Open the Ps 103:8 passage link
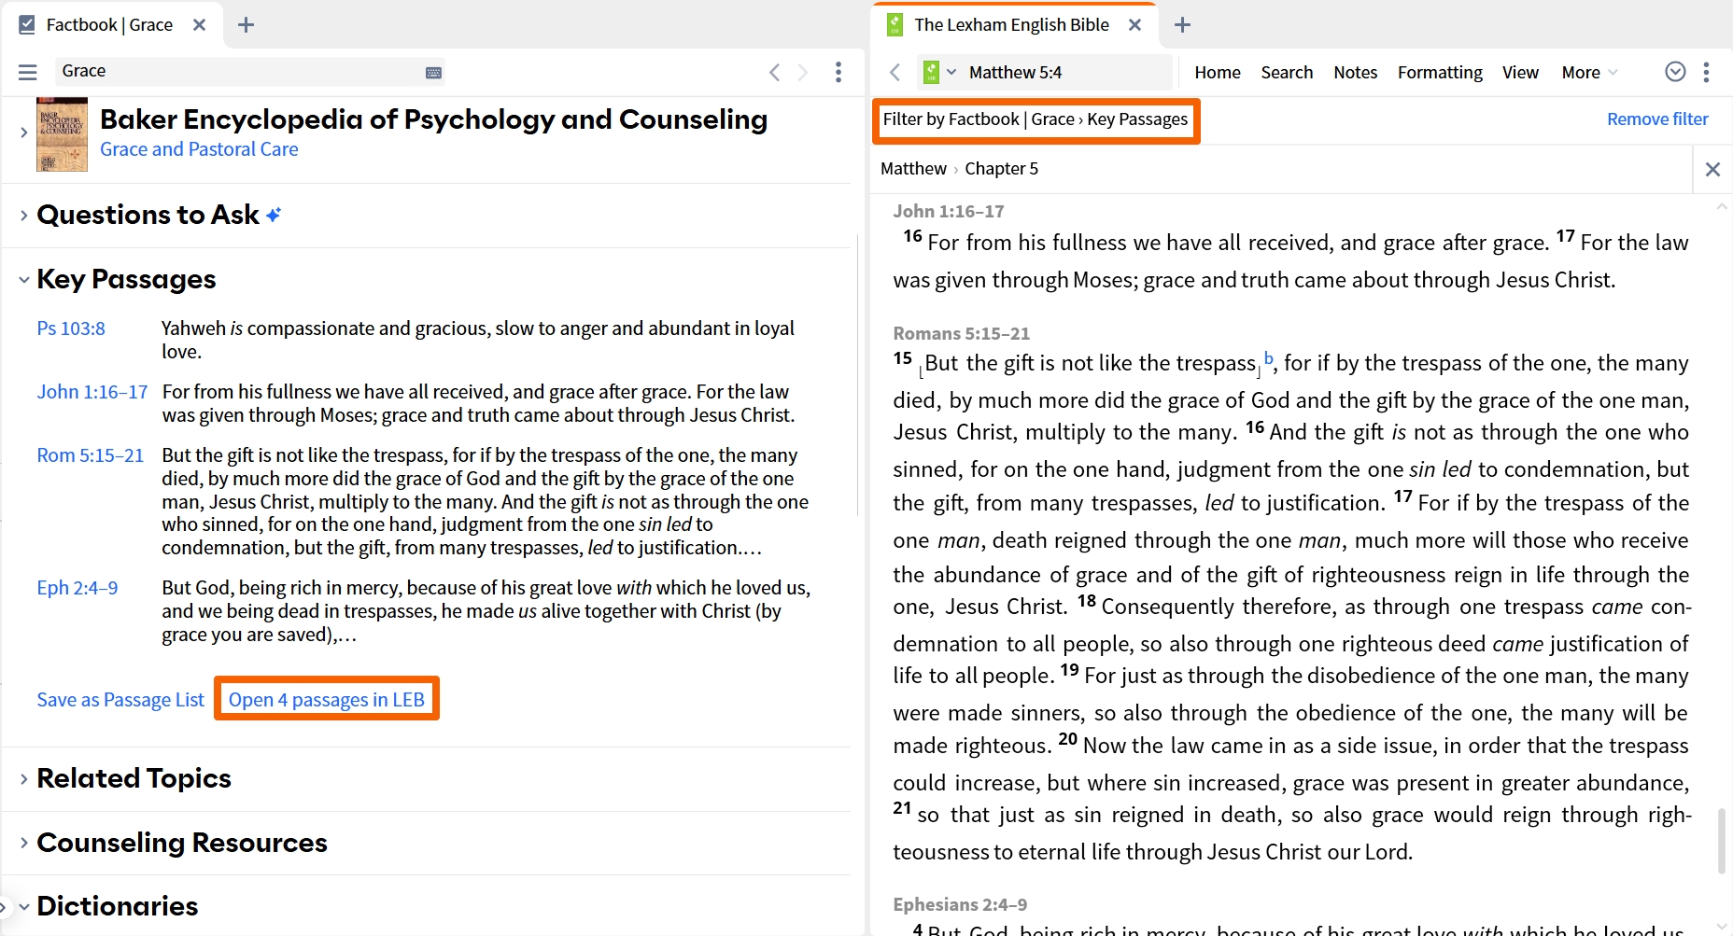 click(x=71, y=328)
